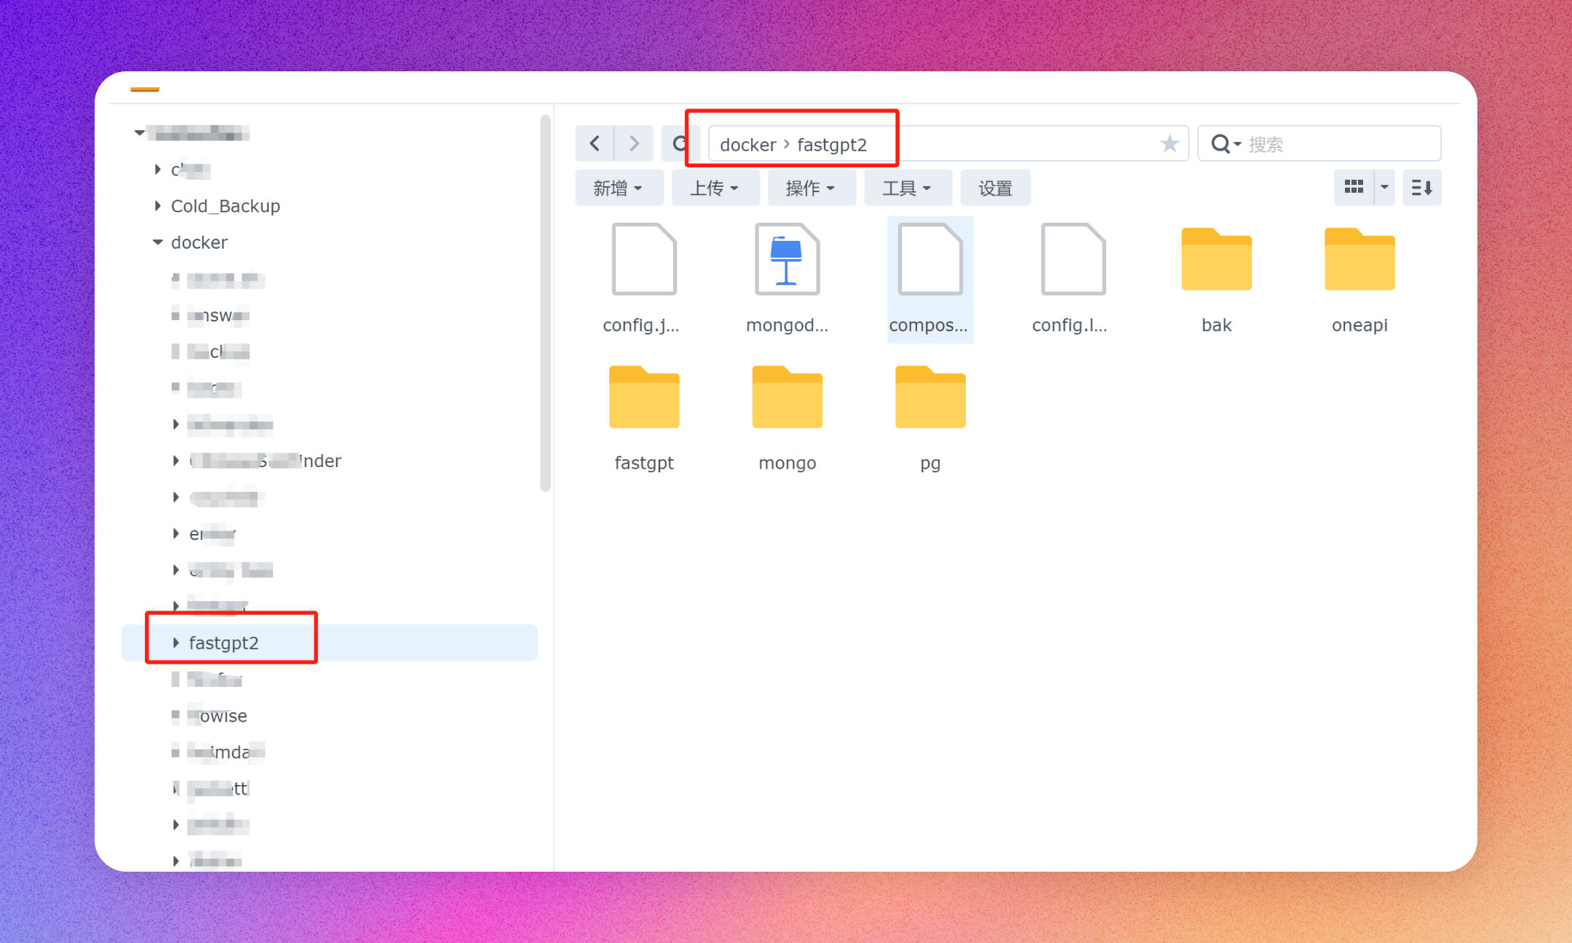This screenshot has height=943, width=1572.
Task: Select the config.j... file icon
Action: click(x=644, y=259)
